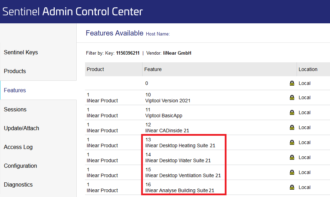Click the Features Available heading
The width and height of the screenshot is (330, 197).
tap(115, 33)
